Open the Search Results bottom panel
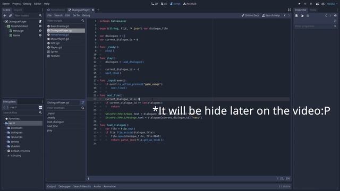The height and width of the screenshot is (191, 340). pyautogui.click(x=82, y=186)
